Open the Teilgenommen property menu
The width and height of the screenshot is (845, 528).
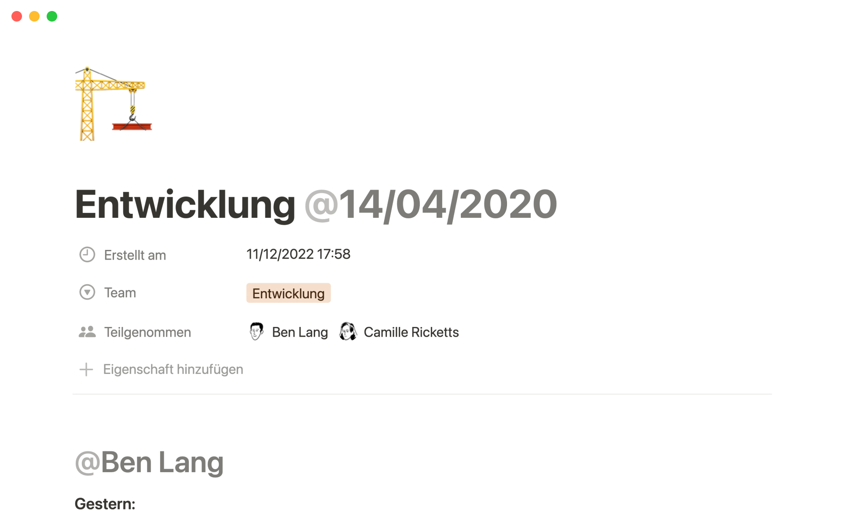tap(147, 333)
